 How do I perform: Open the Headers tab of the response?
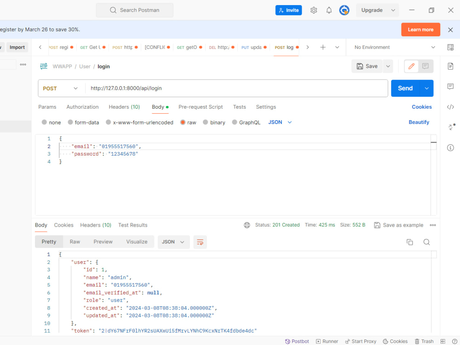(96, 225)
